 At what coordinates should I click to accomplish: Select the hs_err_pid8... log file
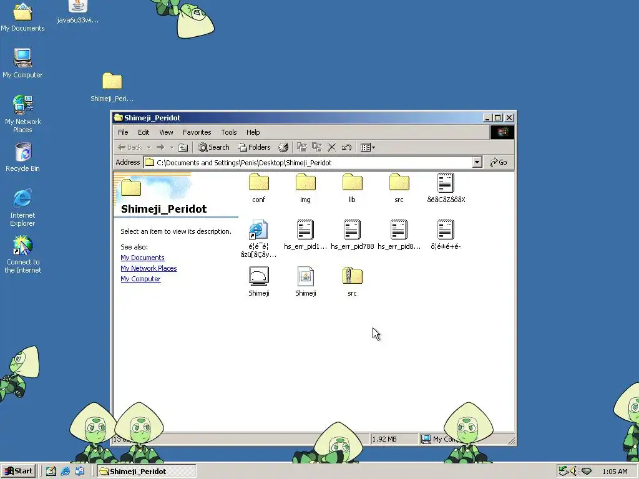click(x=399, y=235)
